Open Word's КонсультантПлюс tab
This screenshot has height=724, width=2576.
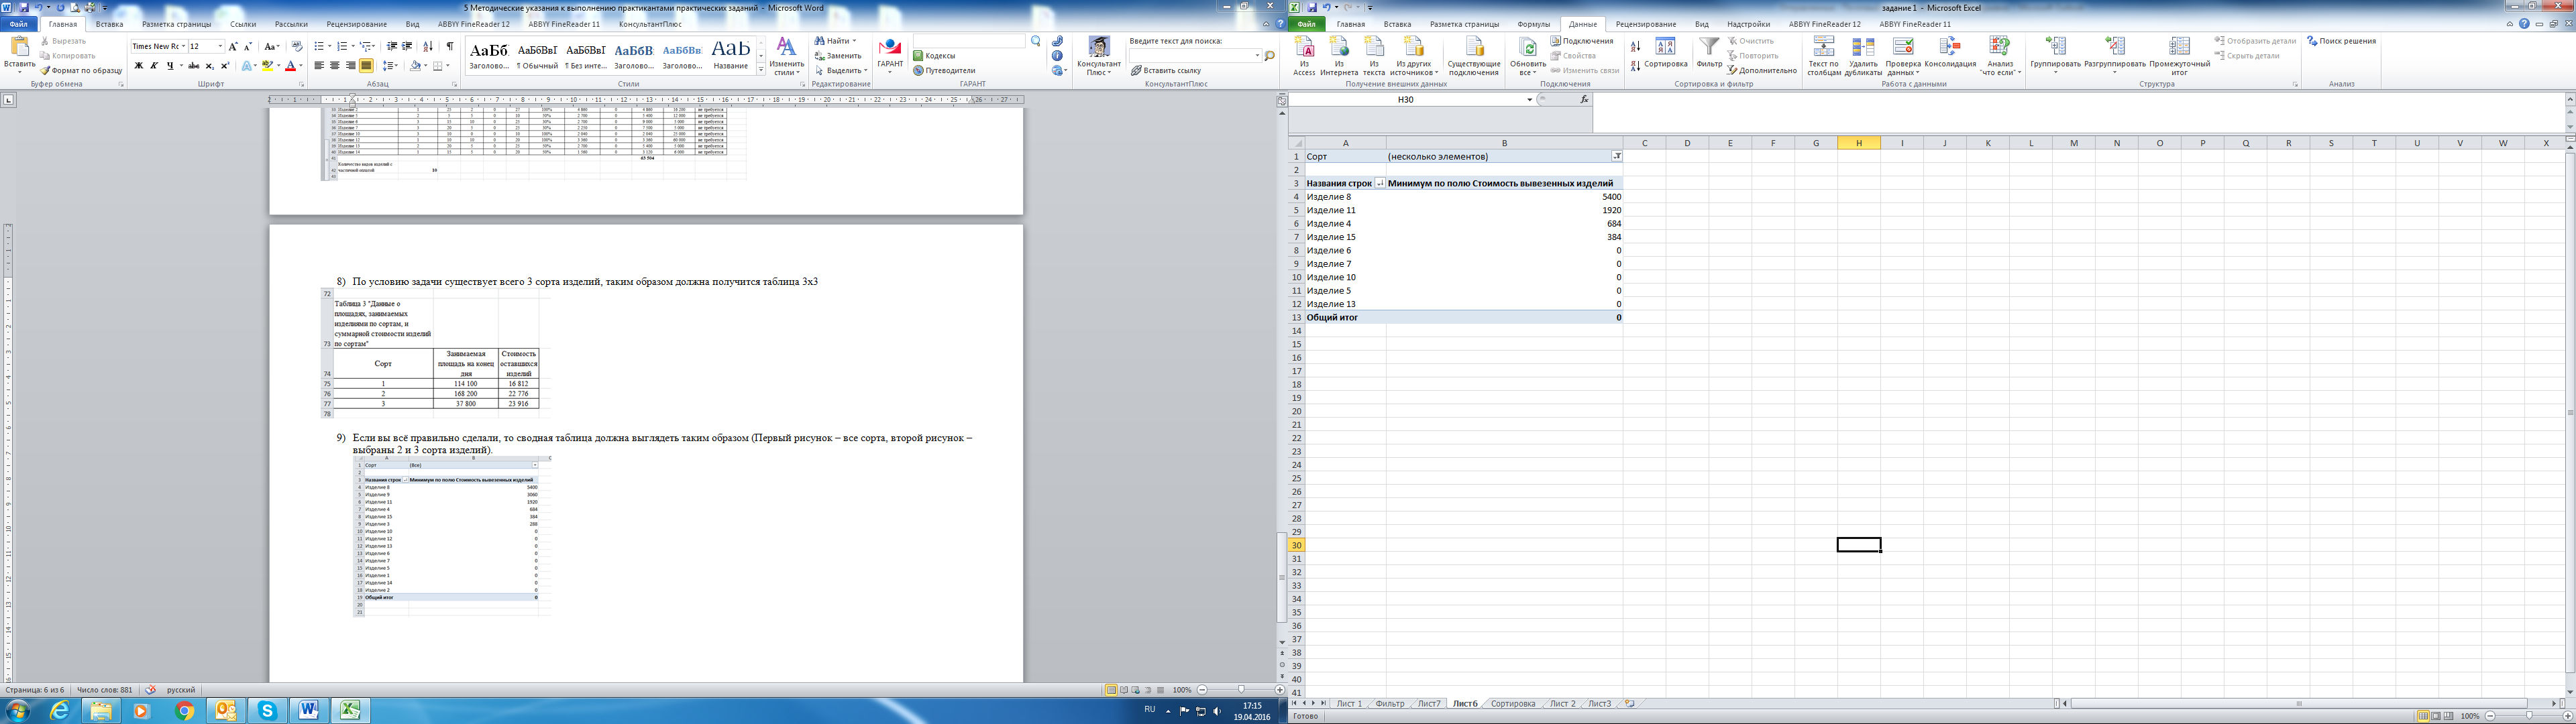click(x=650, y=24)
